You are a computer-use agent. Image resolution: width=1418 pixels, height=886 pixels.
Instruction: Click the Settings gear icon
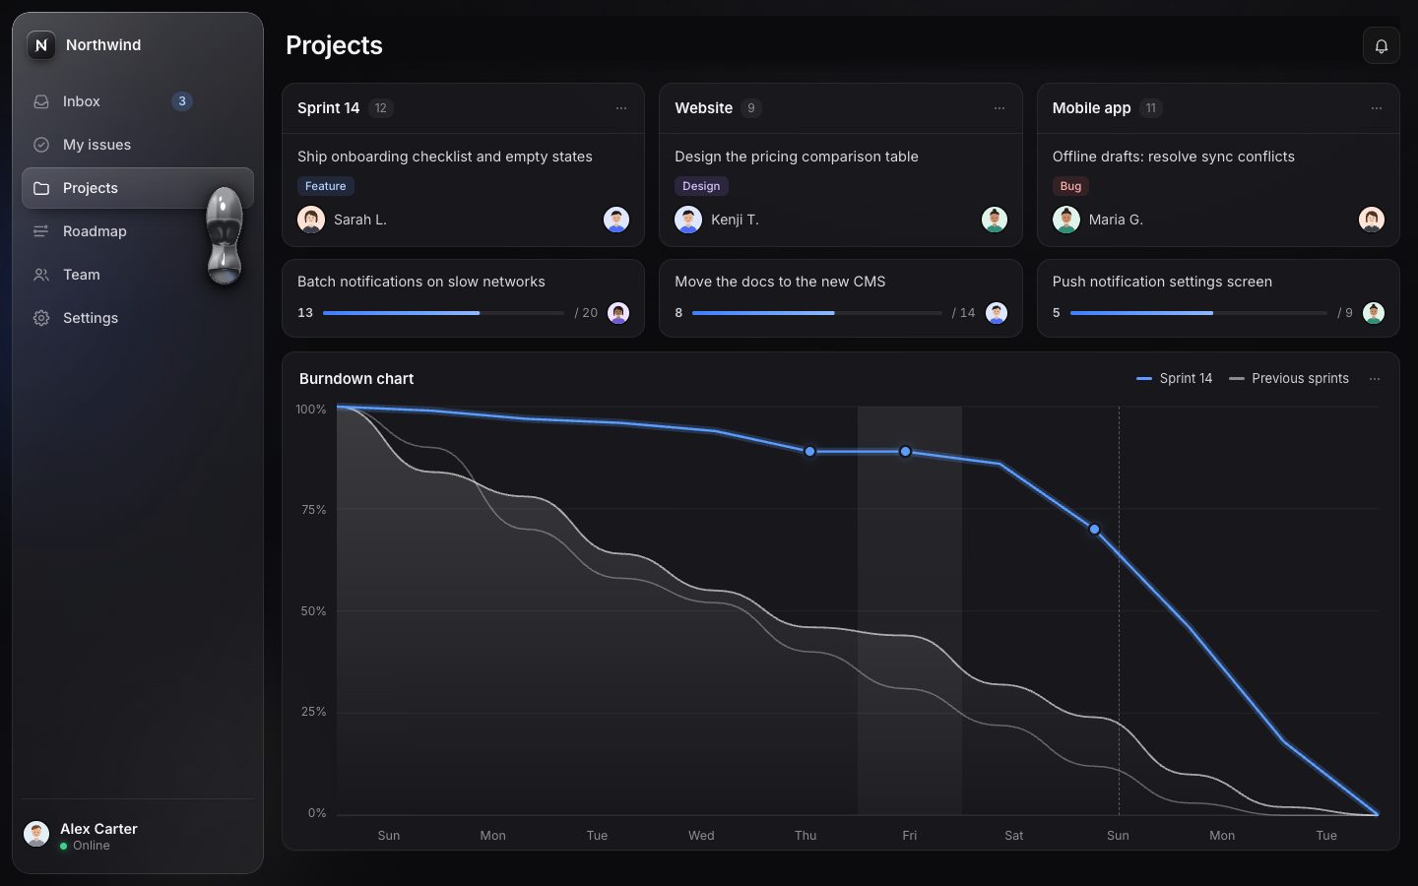click(x=41, y=318)
